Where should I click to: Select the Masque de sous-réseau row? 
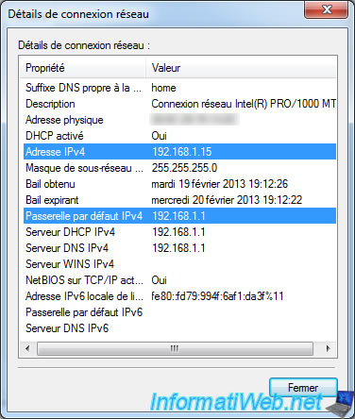[179, 168]
